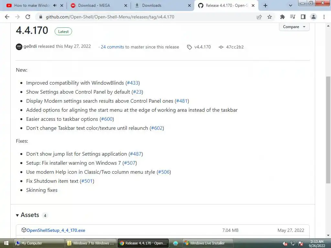
Task: Click scrollbar up arrow
Action: [x=328, y=26]
